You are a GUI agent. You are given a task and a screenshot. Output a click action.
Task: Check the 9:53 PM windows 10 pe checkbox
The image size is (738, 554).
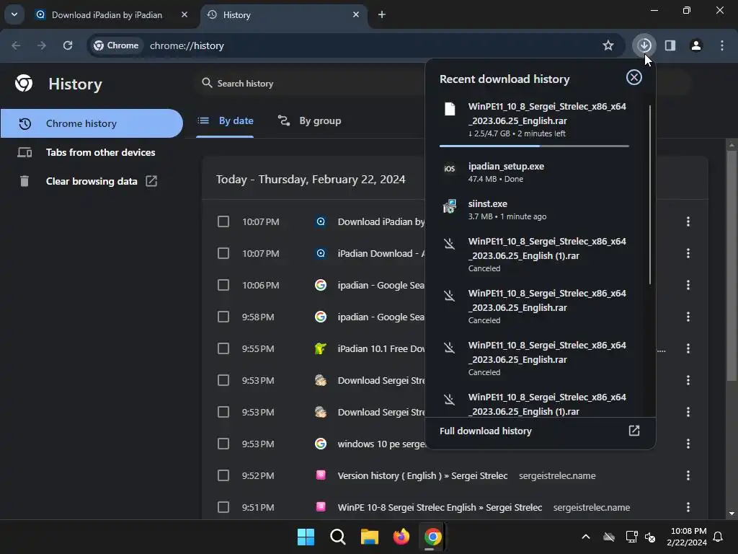click(x=223, y=444)
